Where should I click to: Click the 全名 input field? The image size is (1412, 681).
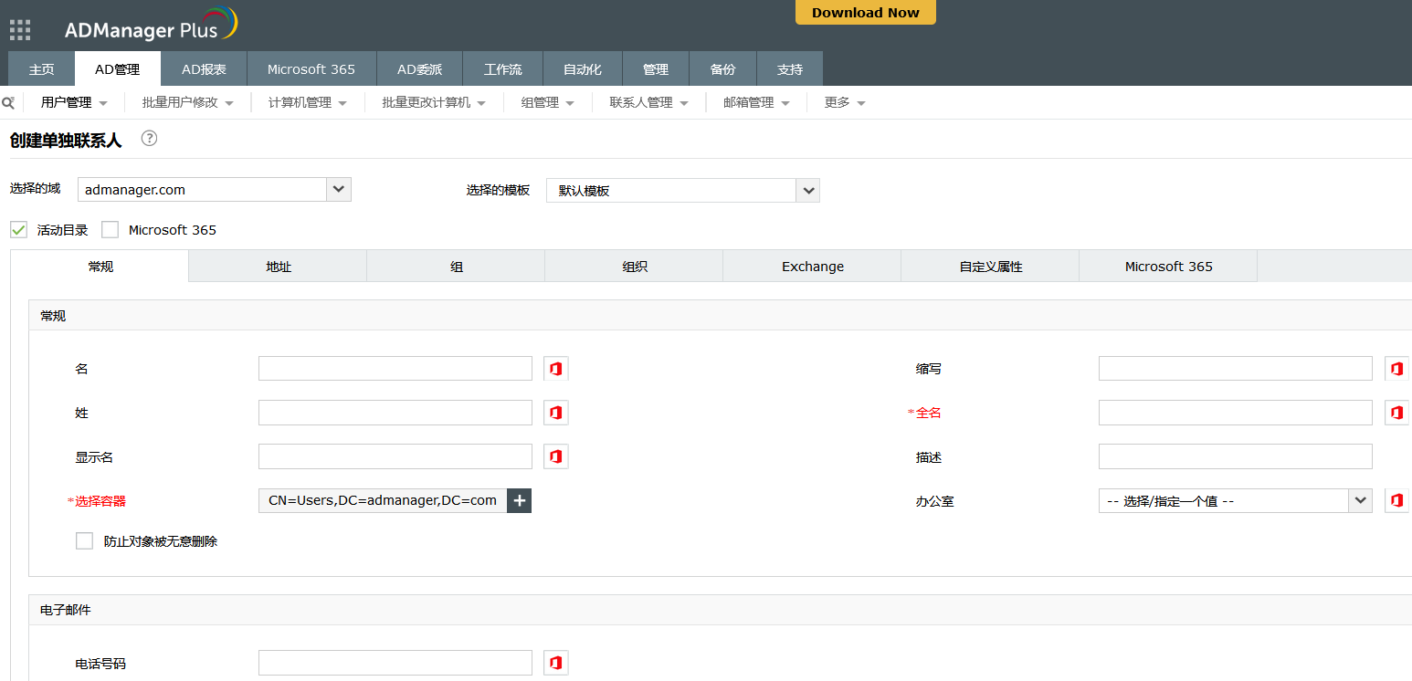tap(1235, 413)
